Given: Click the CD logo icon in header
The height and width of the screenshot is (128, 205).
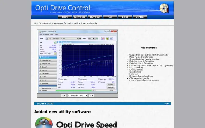Looking at the screenshot, I should point(164,9).
